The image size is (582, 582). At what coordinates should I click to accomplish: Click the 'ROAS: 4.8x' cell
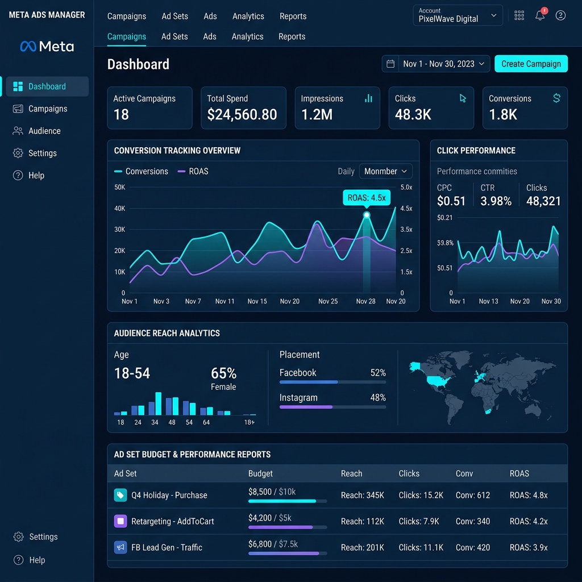tap(529, 495)
